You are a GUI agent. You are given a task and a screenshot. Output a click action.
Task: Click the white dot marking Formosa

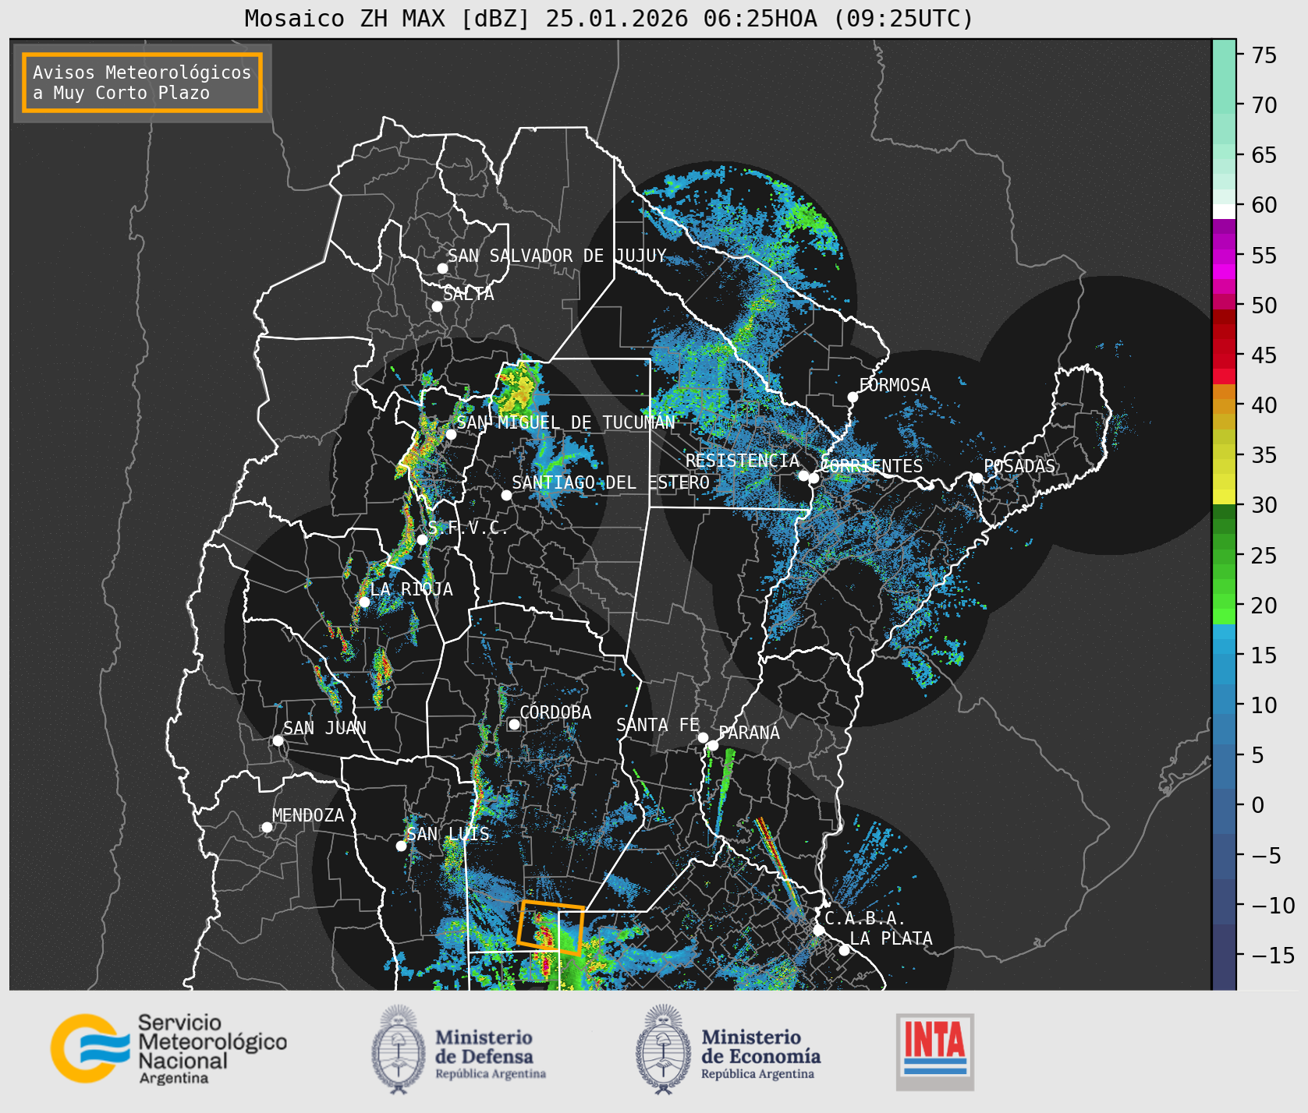pyautogui.click(x=853, y=397)
